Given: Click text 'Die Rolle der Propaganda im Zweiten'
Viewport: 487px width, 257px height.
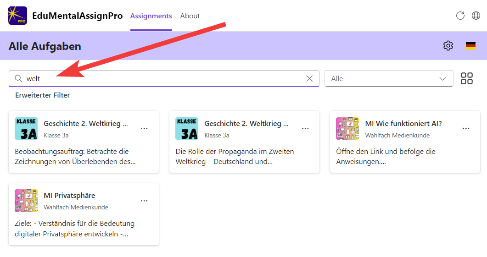Looking at the screenshot, I should [x=235, y=152].
